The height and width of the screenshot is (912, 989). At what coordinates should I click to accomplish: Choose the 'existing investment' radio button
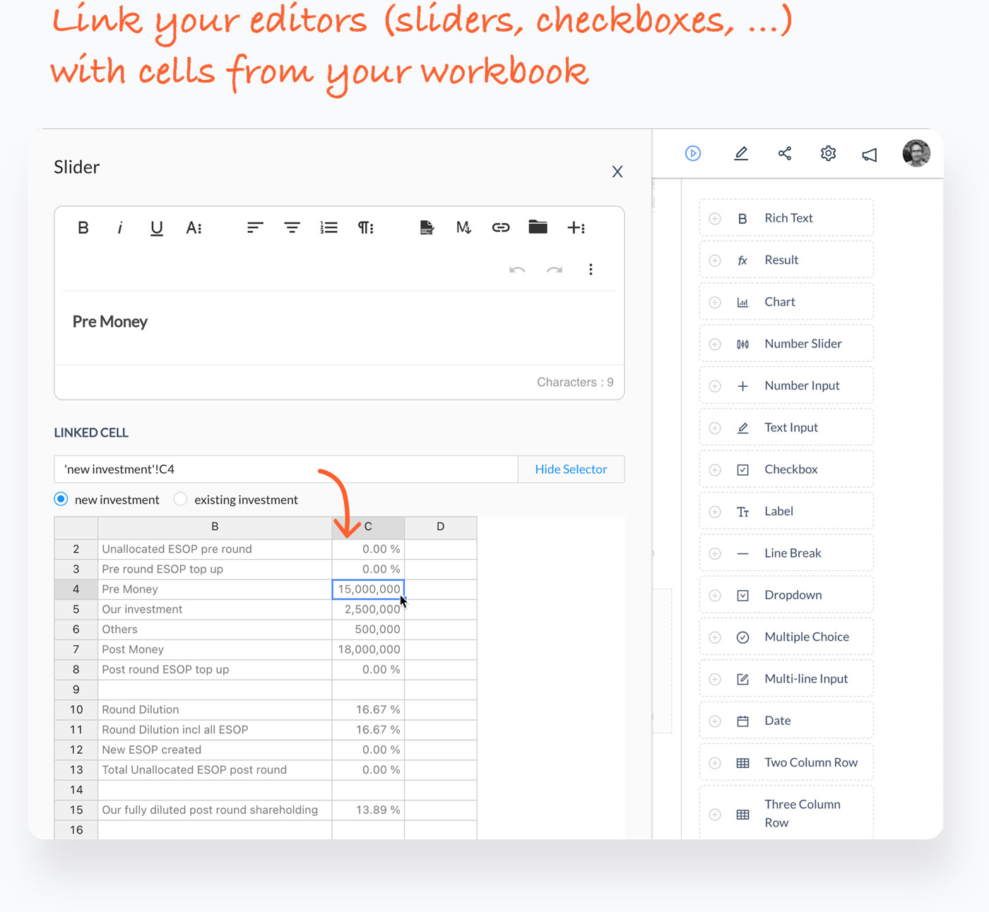click(180, 499)
